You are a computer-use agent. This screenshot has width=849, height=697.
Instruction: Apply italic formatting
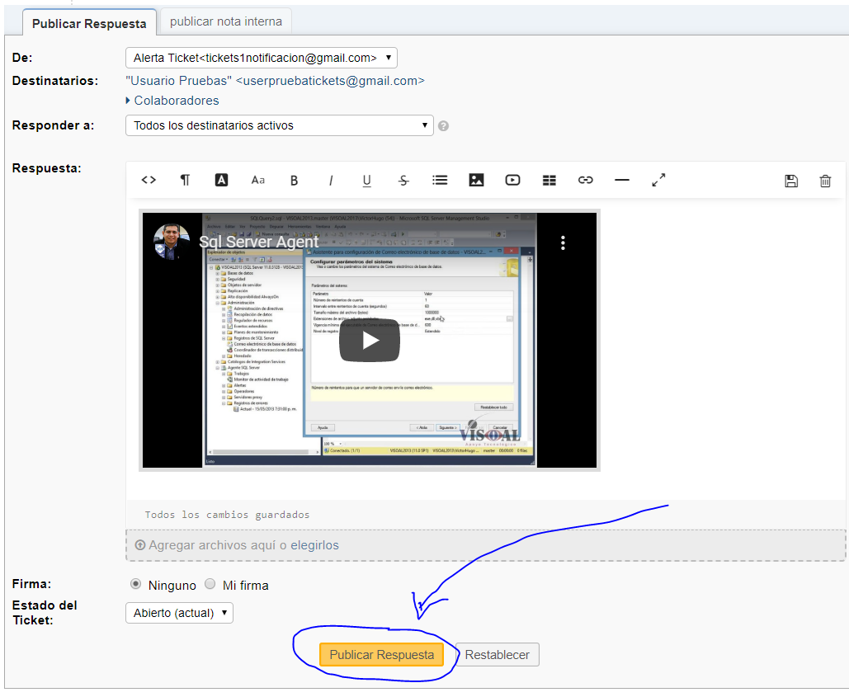tap(331, 180)
